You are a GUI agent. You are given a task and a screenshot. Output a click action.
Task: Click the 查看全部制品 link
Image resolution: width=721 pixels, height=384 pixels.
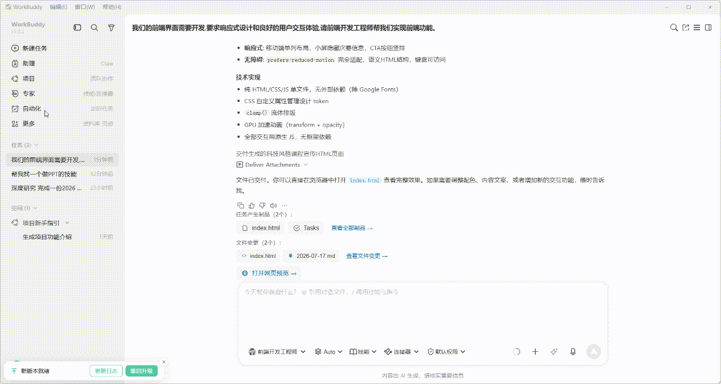click(x=352, y=228)
